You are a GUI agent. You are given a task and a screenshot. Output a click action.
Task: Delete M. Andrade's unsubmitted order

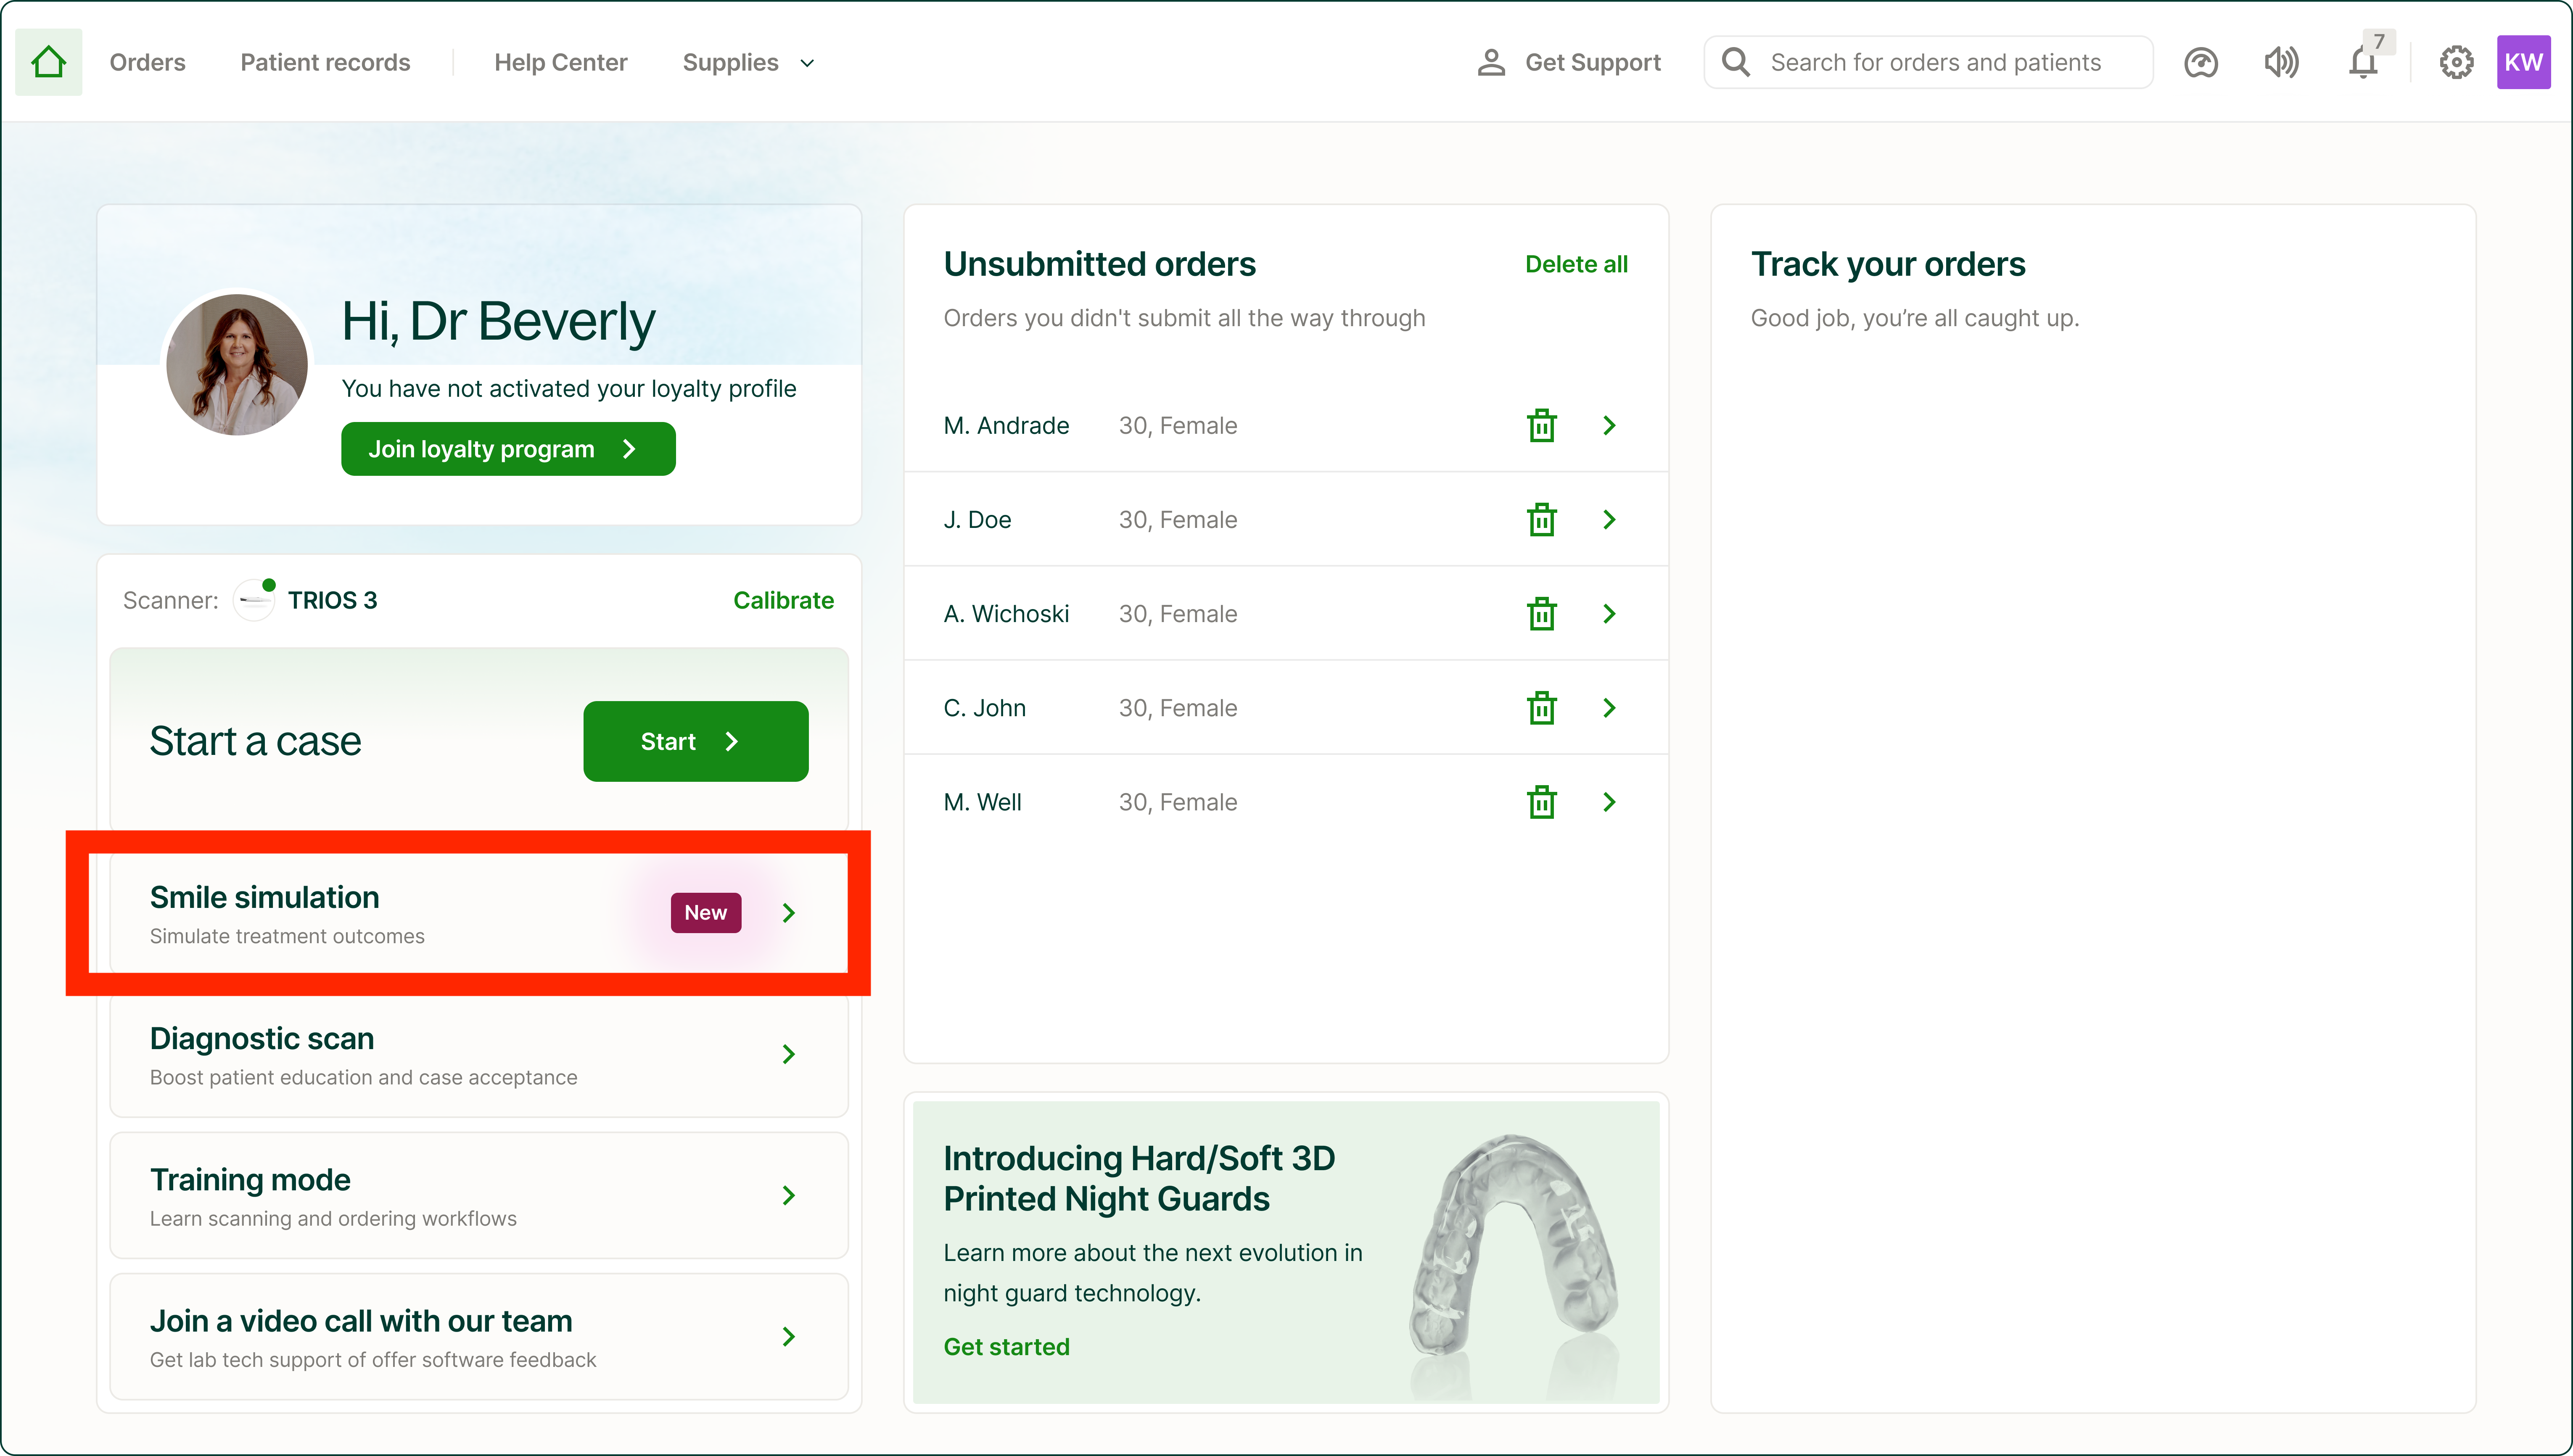pos(1541,425)
